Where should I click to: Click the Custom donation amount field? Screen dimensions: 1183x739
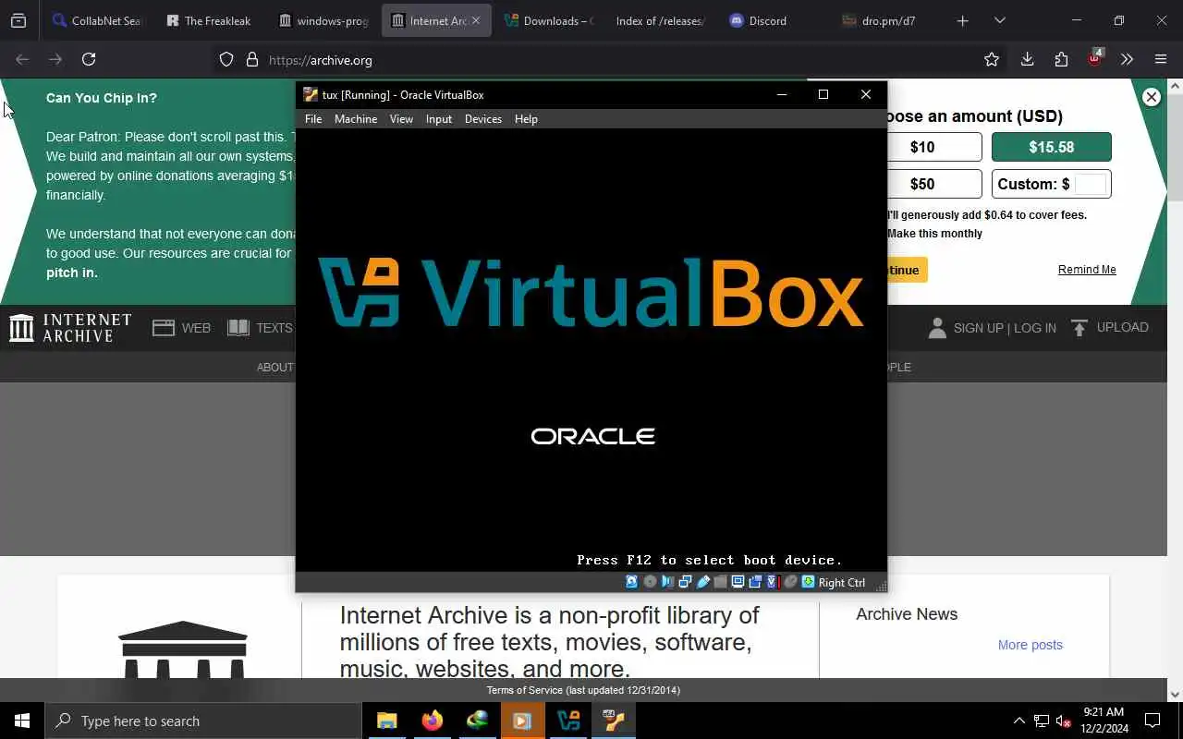[1091, 184]
